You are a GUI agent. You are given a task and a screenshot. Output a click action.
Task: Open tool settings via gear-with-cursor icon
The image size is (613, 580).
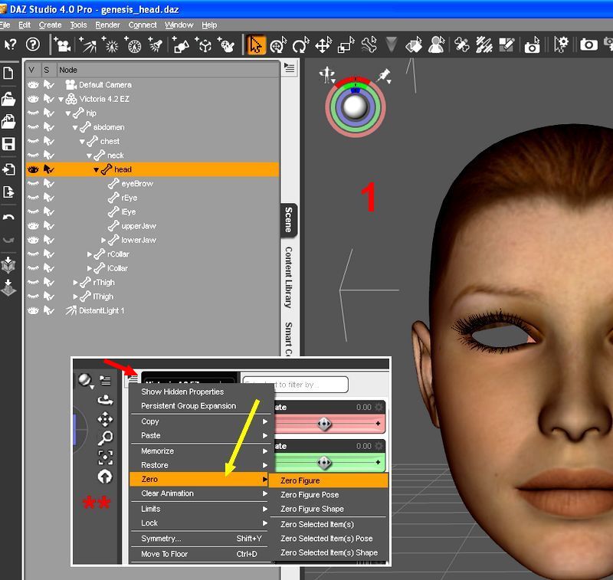tap(562, 45)
